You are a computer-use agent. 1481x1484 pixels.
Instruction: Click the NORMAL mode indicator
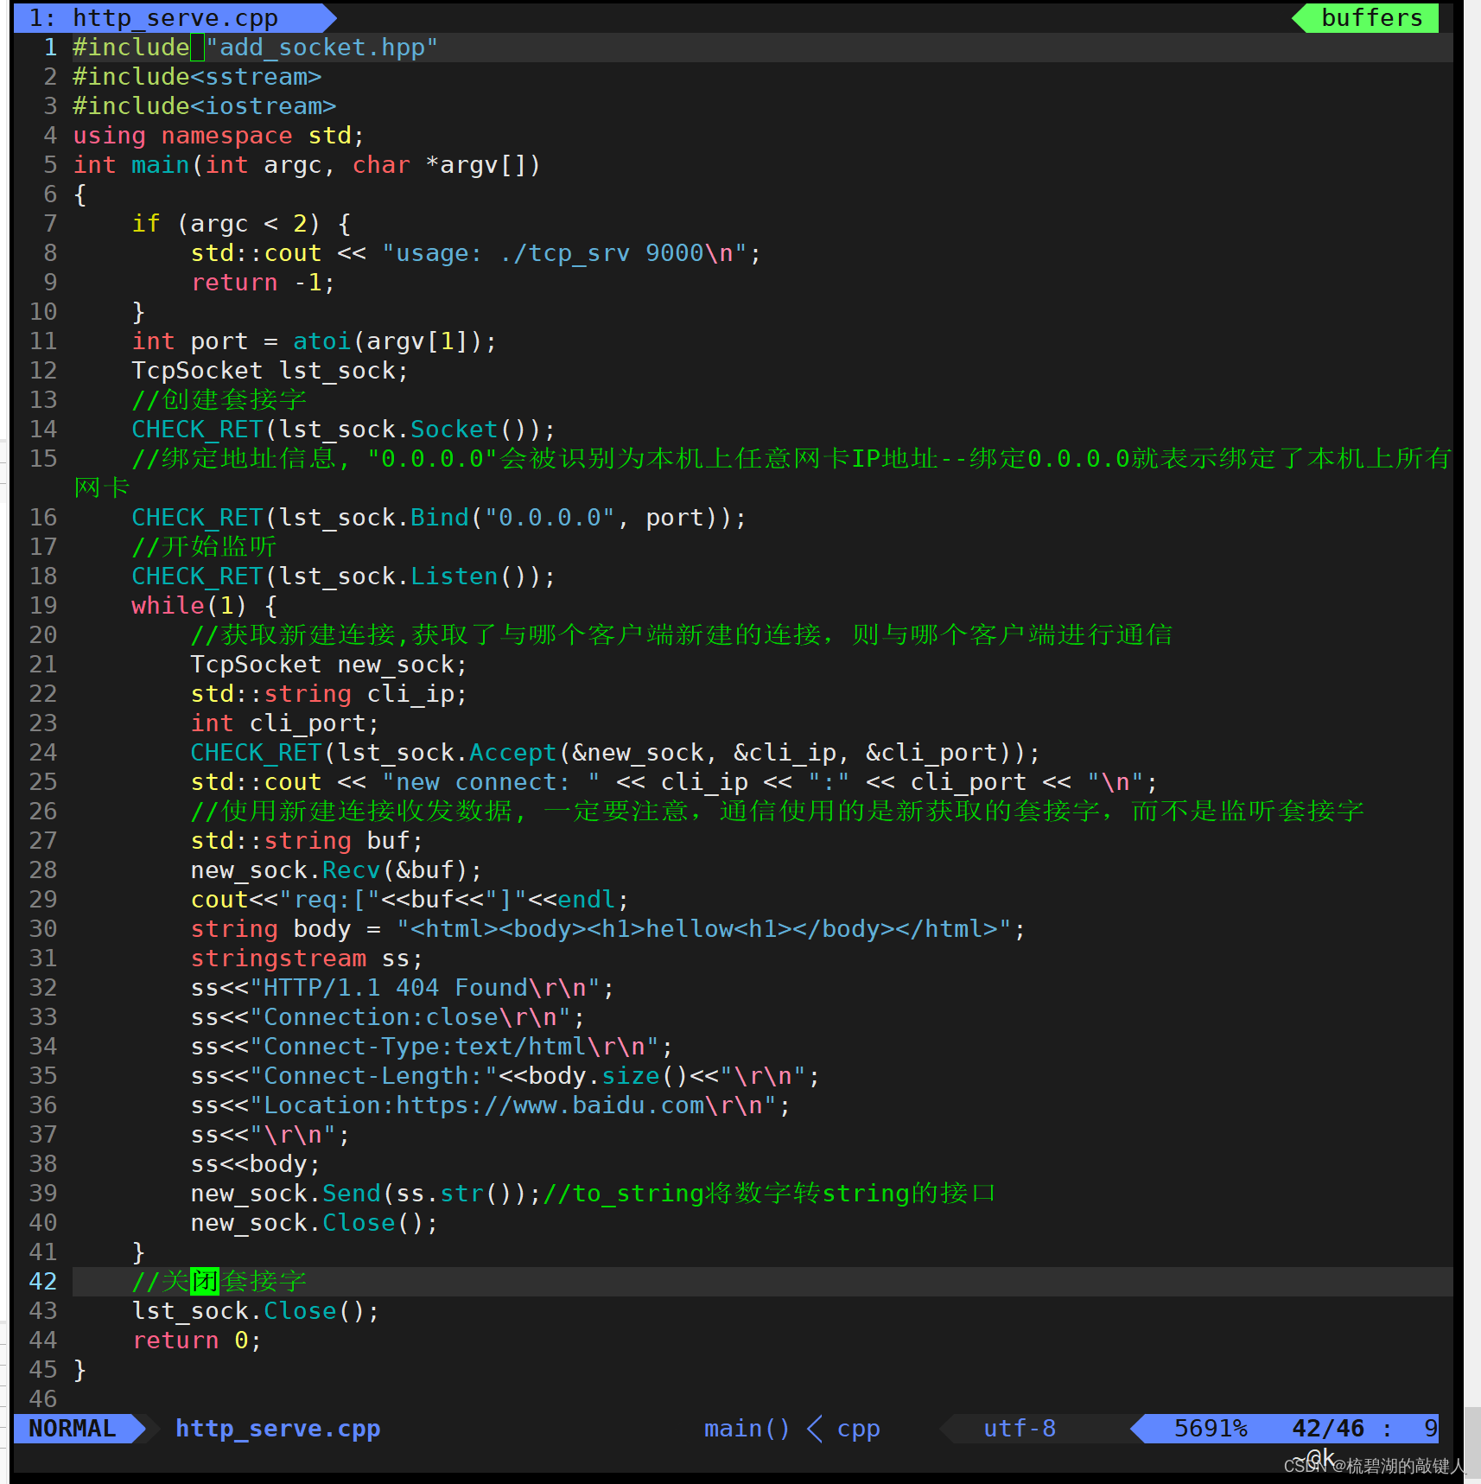coord(73,1428)
